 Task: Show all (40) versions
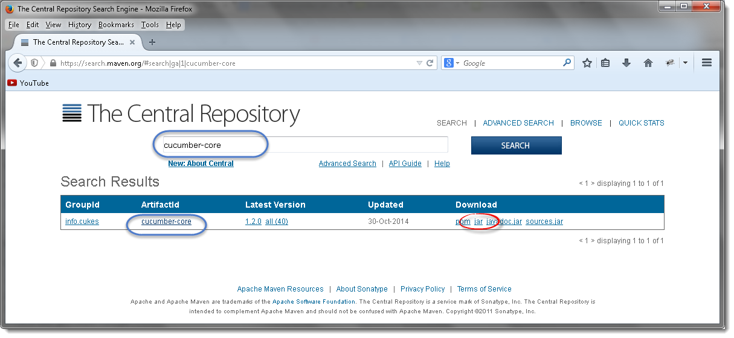(277, 222)
